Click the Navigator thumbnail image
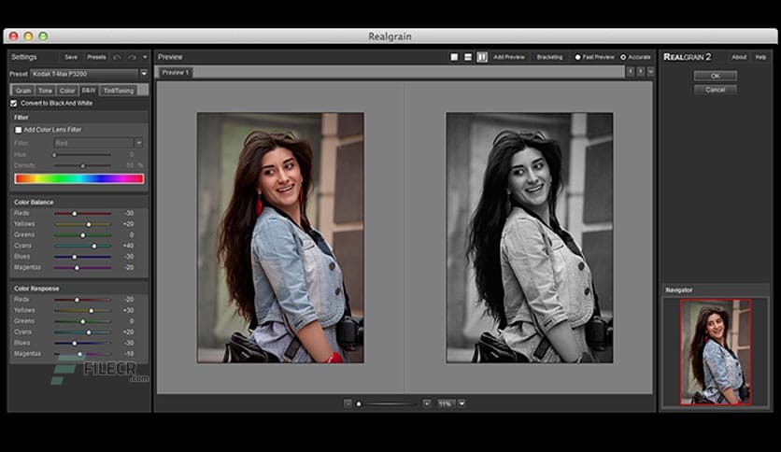This screenshot has width=781, height=452. pyautogui.click(x=716, y=351)
